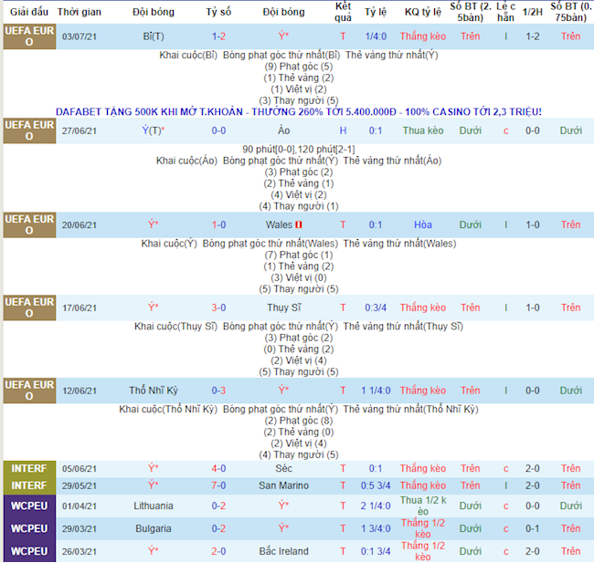Open the DAFABET promotion banner link
Viewport: 594px width, 563px height.
click(298, 111)
